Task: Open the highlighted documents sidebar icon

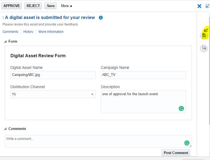Action: [204, 35]
